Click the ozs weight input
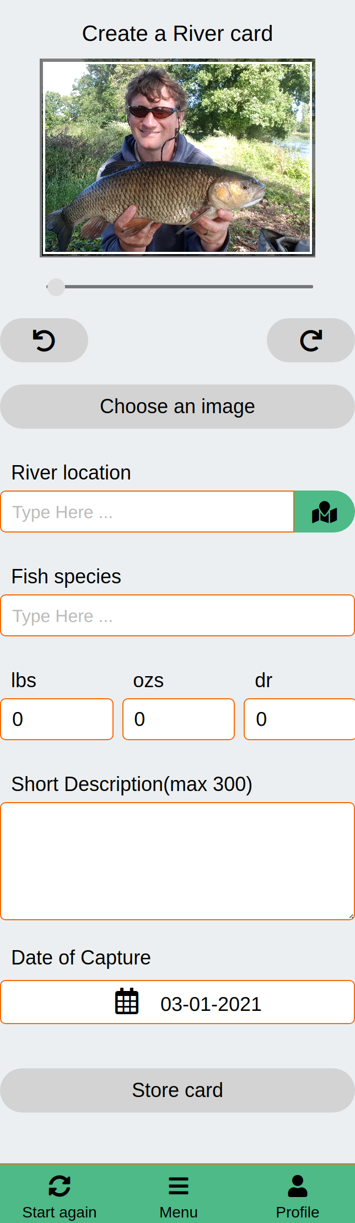 coord(179,719)
